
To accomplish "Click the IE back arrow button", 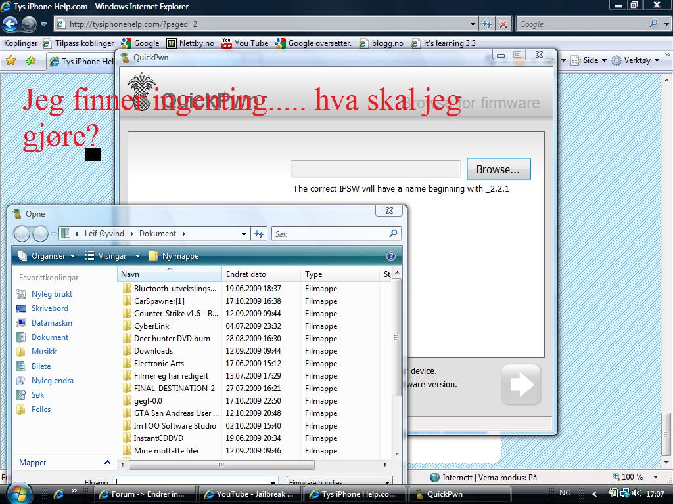I will click(11, 24).
